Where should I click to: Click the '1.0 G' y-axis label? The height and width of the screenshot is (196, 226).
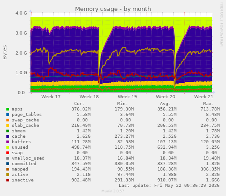click(21, 73)
